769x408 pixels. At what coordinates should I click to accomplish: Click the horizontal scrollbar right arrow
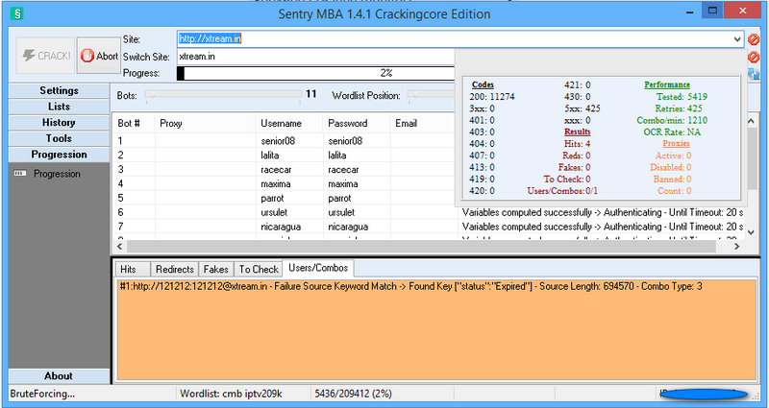(736, 247)
